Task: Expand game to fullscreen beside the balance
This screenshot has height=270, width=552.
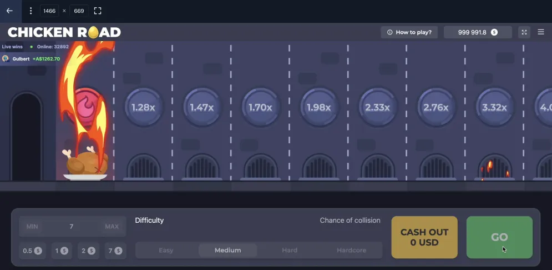Action: 524,32
